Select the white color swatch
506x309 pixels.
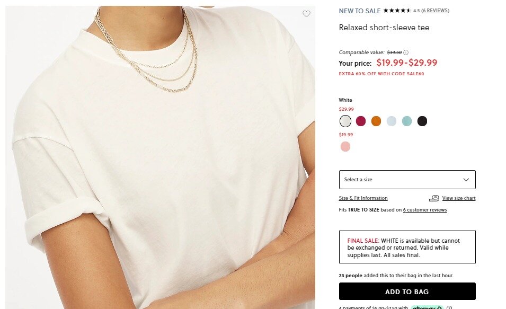coord(345,121)
